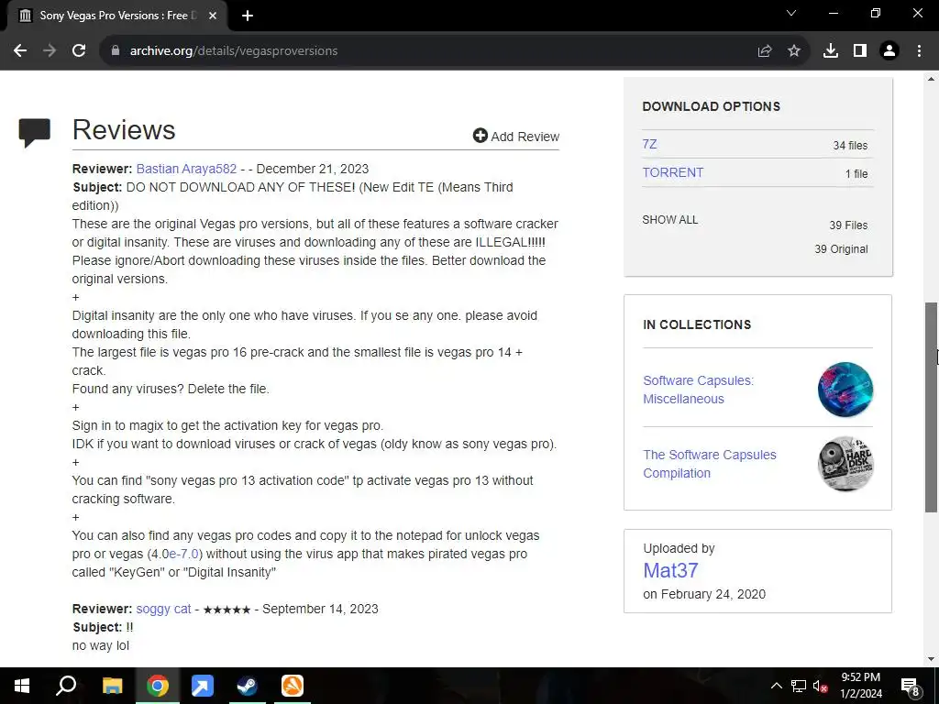Open reviewer Bastian Araya582 profile
Viewport: 939px width, 704px height.
(186, 169)
